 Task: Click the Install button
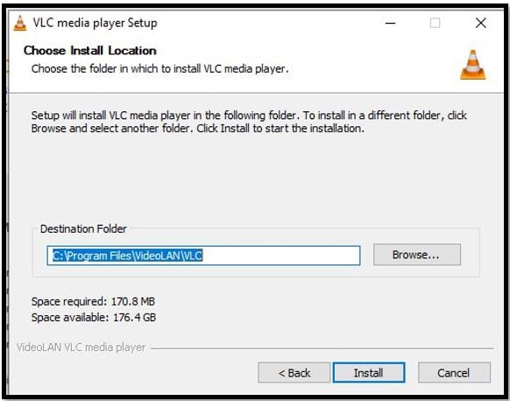tap(369, 372)
